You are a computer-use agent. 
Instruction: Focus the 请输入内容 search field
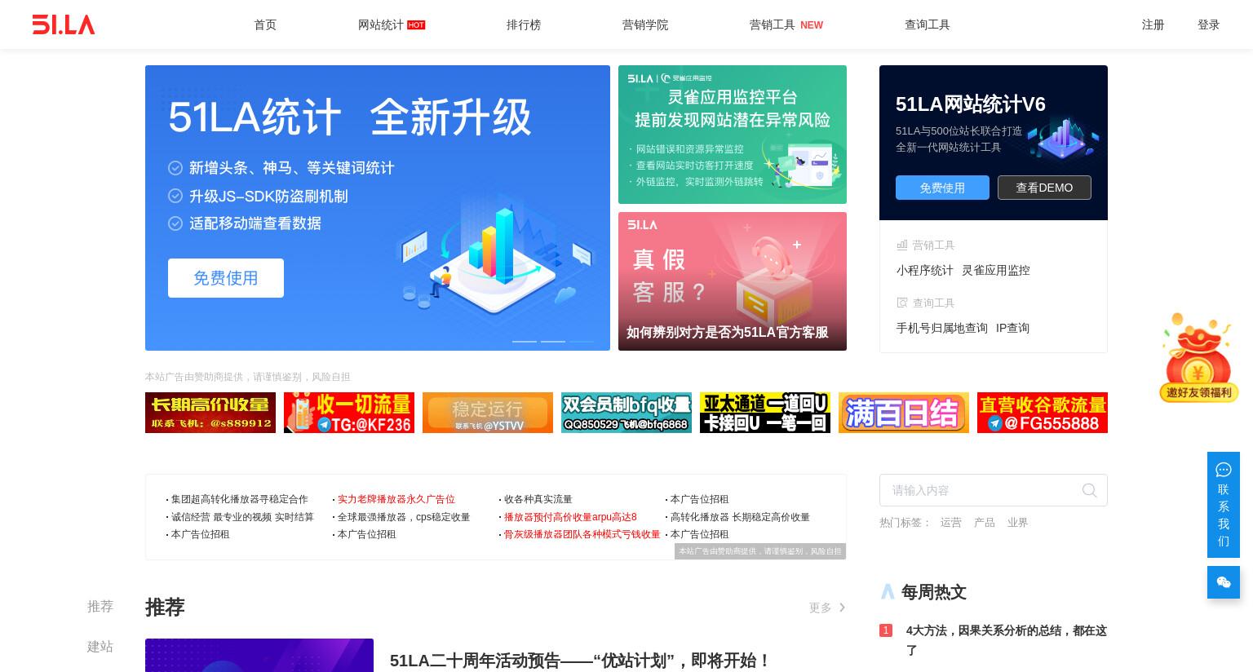point(994,490)
